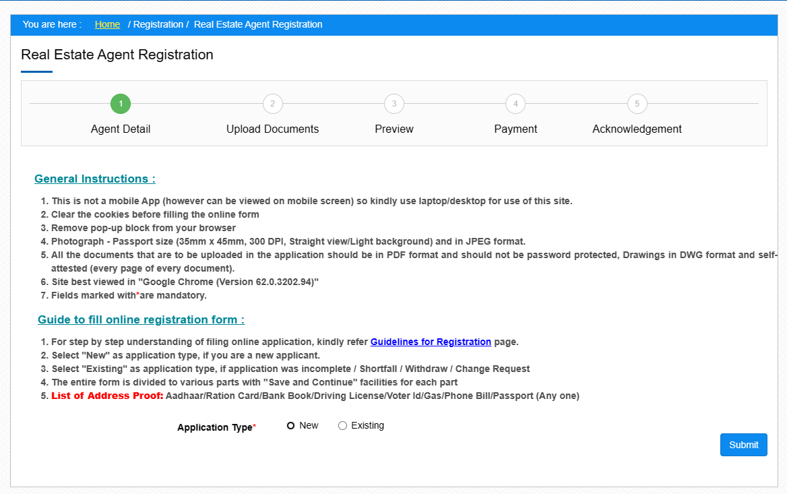Click the step 3 circle indicator
The width and height of the screenshot is (787, 494).
point(394,104)
